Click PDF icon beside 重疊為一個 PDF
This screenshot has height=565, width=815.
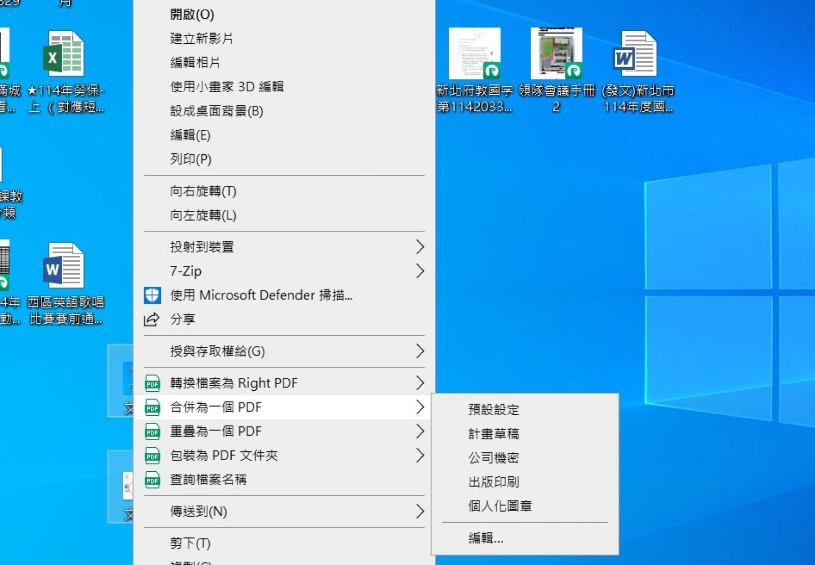[x=152, y=432]
